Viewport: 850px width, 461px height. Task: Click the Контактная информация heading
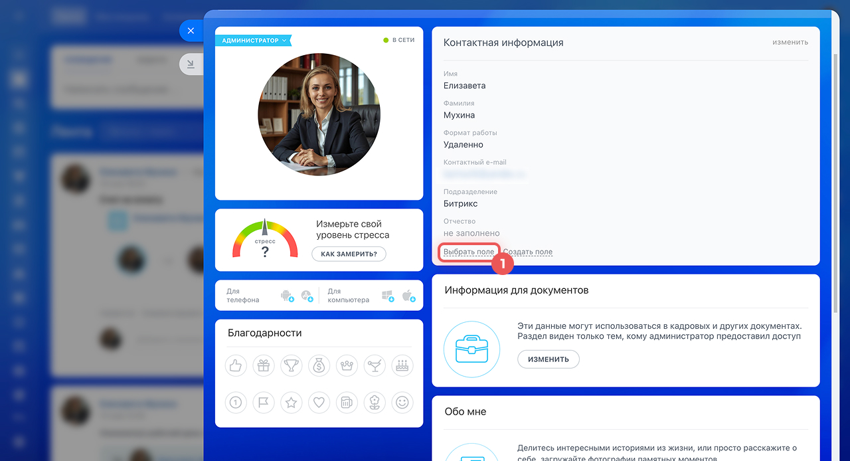pyautogui.click(x=503, y=43)
